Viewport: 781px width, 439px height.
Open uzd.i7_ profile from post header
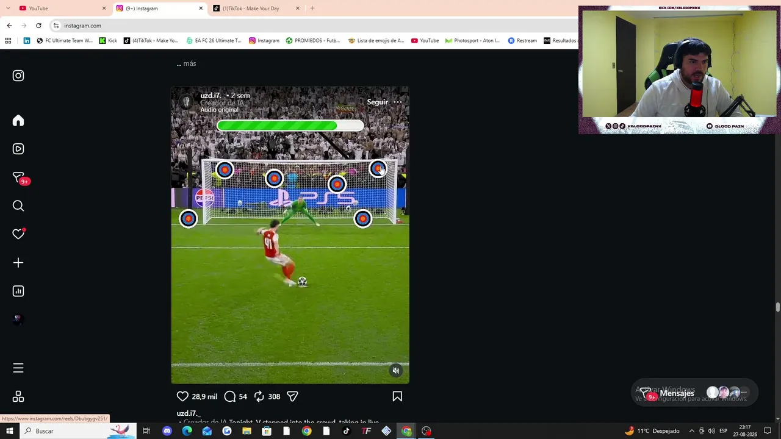[211, 96]
